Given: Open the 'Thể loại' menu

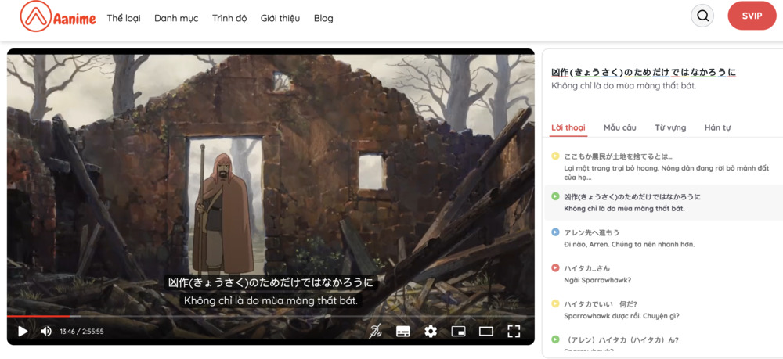Looking at the screenshot, I should click(124, 18).
